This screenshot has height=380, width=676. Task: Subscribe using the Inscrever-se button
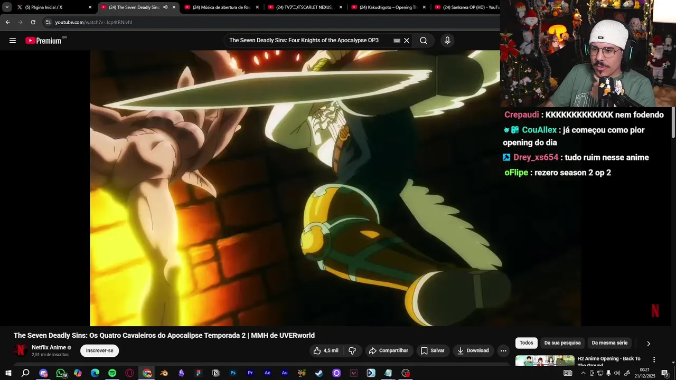click(x=100, y=350)
